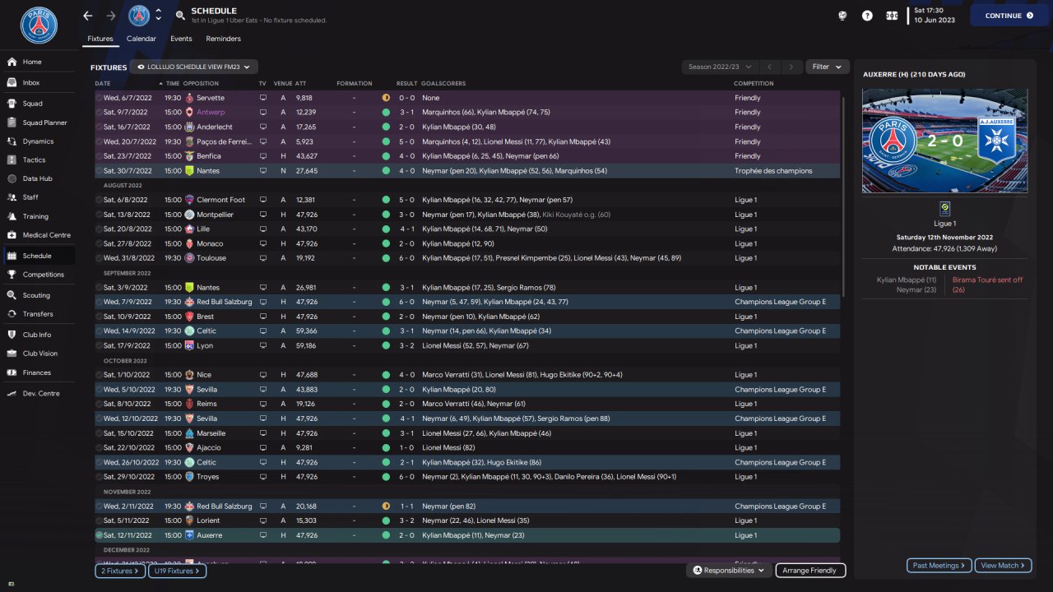Viewport: 1053px width, 592px height.
Task: Untick the selected circle for the Auxerre fixture
Action: coord(99,535)
